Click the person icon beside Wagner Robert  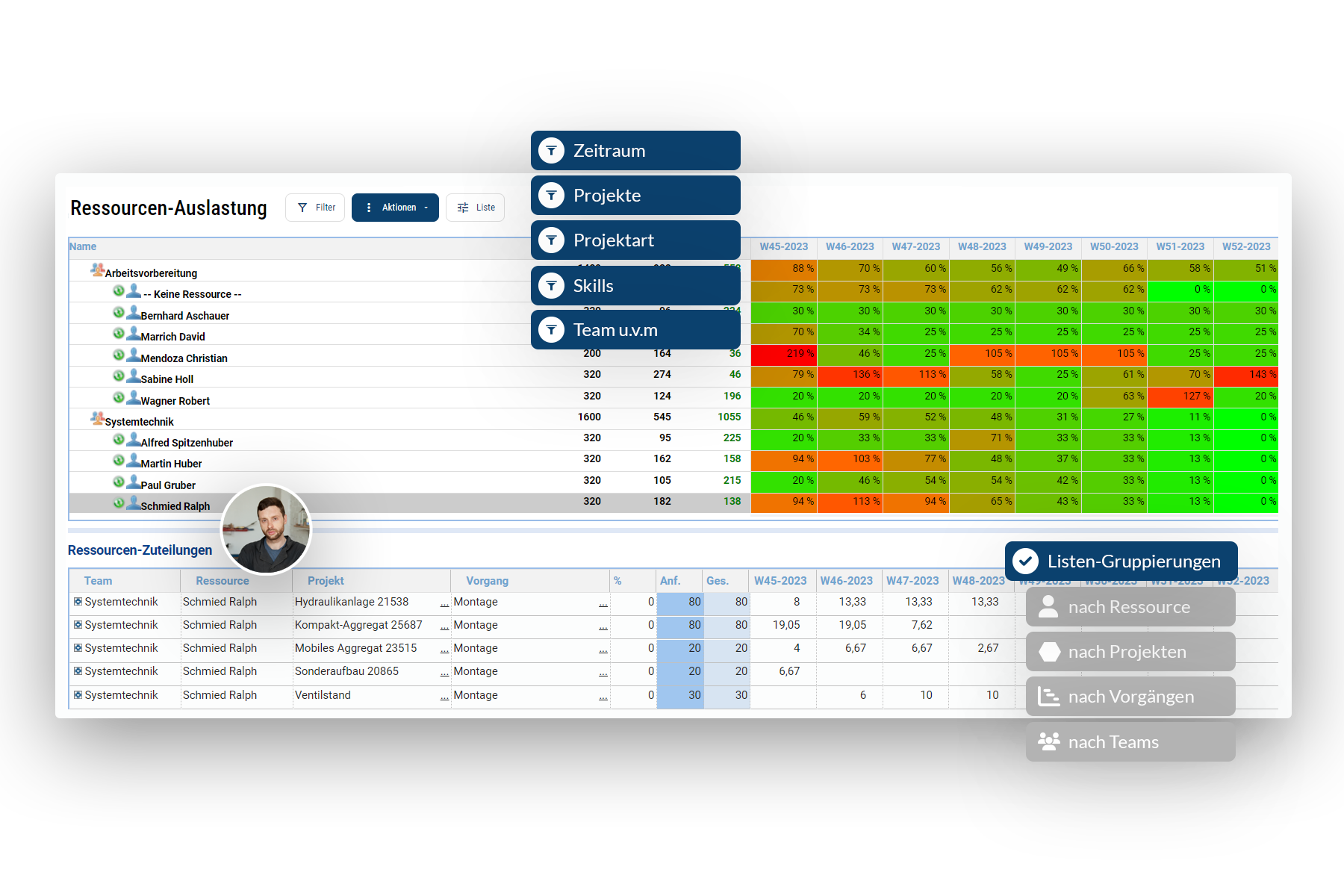134,397
